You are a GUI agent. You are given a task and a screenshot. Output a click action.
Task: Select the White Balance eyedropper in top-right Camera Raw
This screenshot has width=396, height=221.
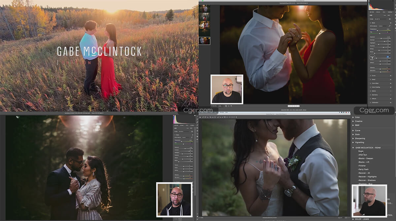tap(389, 26)
